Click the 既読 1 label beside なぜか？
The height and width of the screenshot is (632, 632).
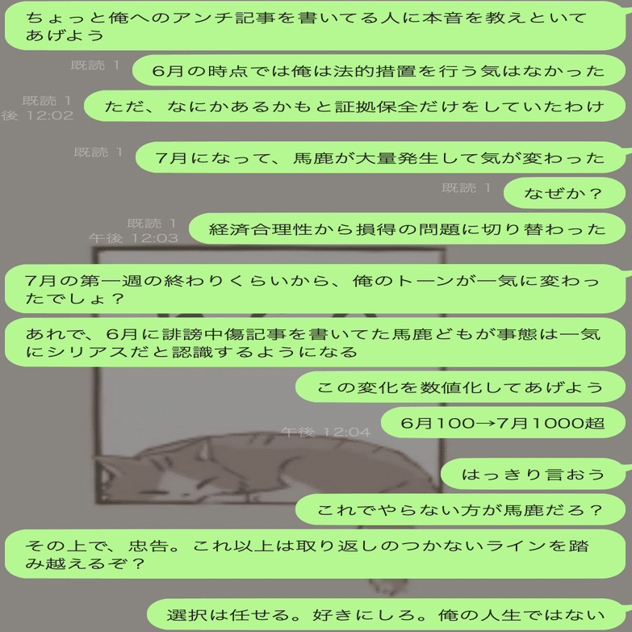click(466, 187)
